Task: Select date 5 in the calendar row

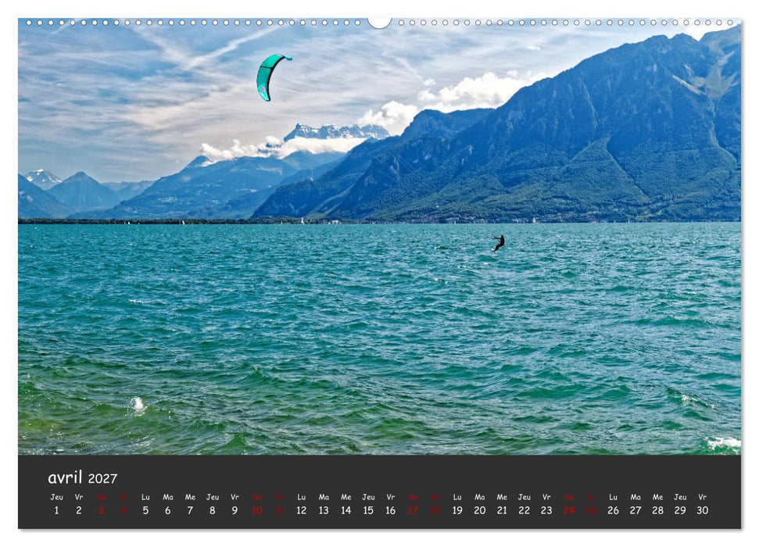Action: click(145, 510)
